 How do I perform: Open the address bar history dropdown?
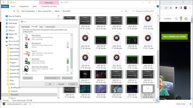(122, 11)
